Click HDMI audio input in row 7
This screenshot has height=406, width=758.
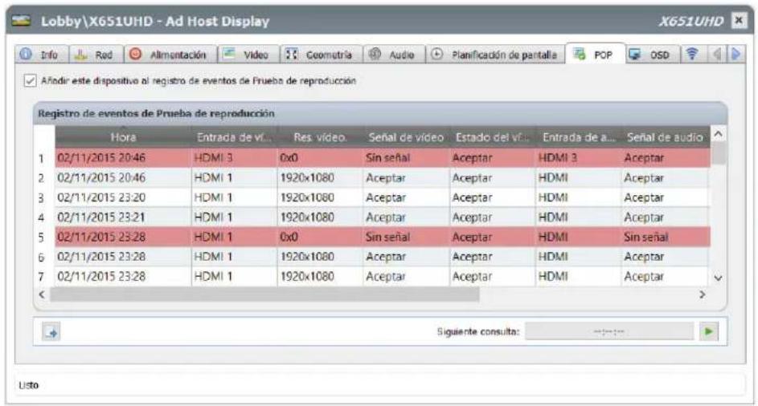point(553,277)
